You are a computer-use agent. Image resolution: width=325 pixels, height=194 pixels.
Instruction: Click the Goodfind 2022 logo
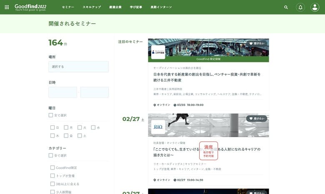30,7
